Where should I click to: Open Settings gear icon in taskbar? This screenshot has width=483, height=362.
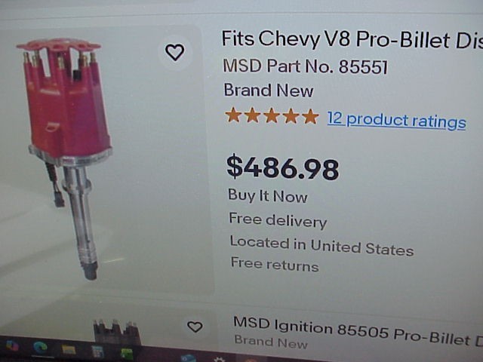[x=219, y=360]
